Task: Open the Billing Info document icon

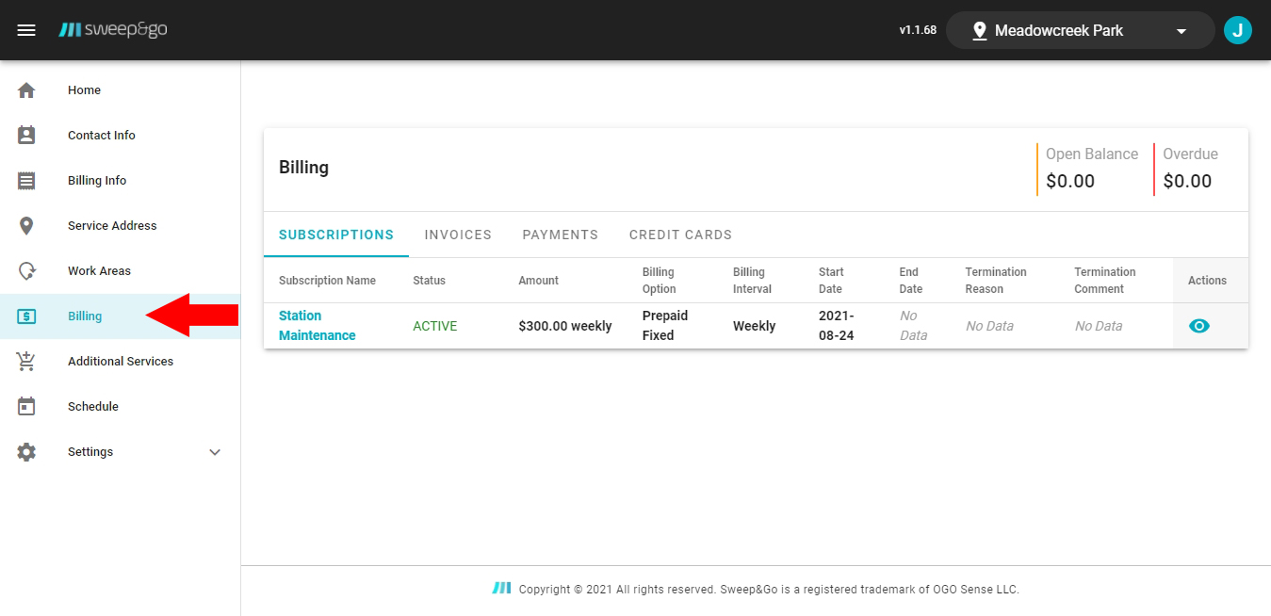Action: pyautogui.click(x=28, y=180)
